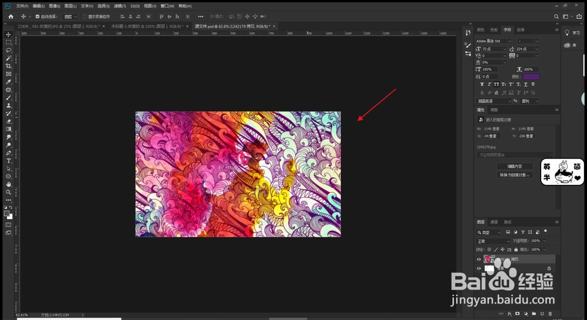The image size is (587, 320).
Task: Switch to the 未标题-1 document tab
Action: point(147,26)
